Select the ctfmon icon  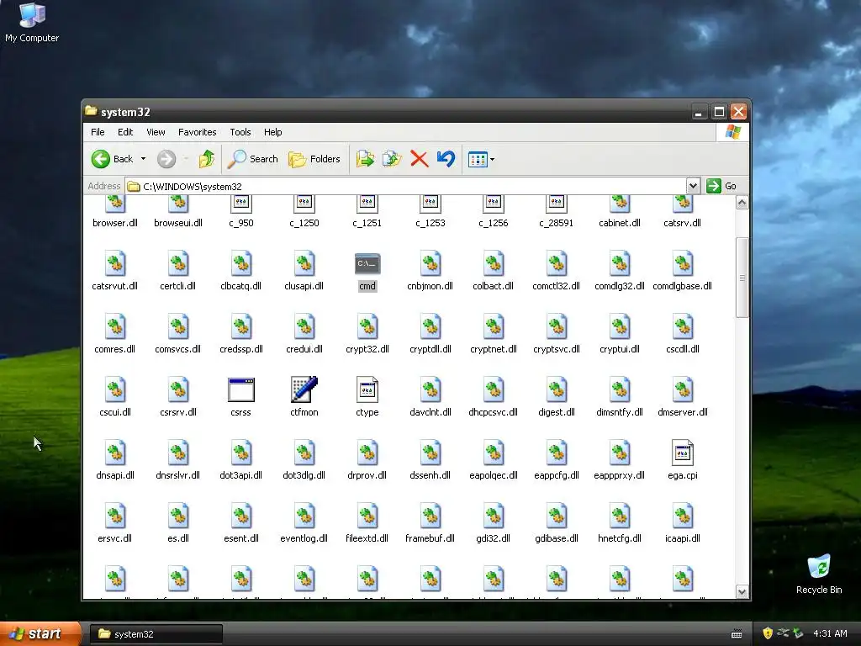click(304, 389)
